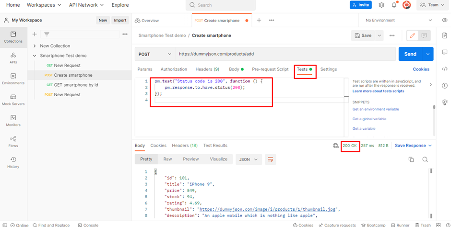Screen dimensions: 451x227
Task: Toggle the sidebar icon in the status bar
Action: (x=4, y=225)
